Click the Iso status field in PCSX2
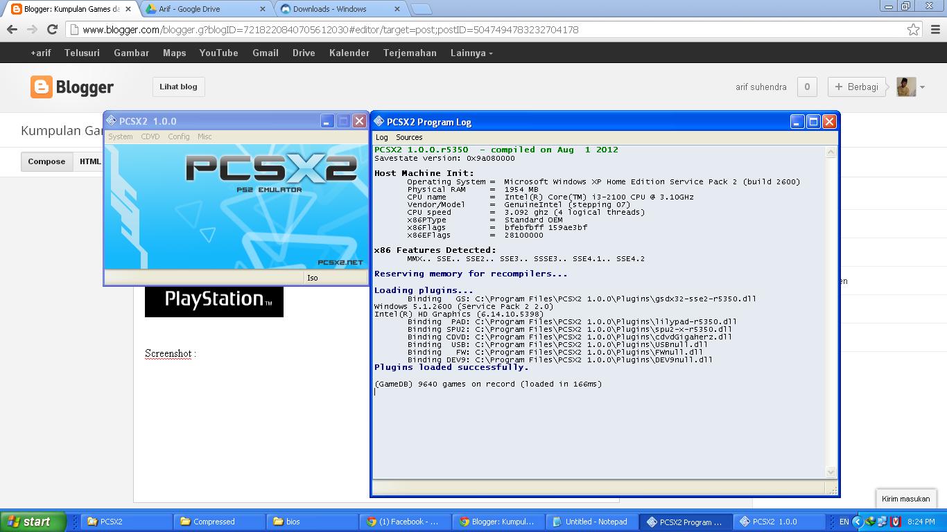Screen dimensions: 947x532 point(336,278)
